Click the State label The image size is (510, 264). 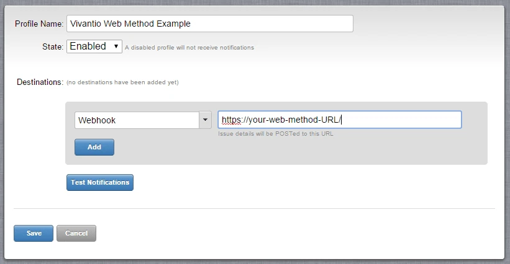tap(53, 47)
